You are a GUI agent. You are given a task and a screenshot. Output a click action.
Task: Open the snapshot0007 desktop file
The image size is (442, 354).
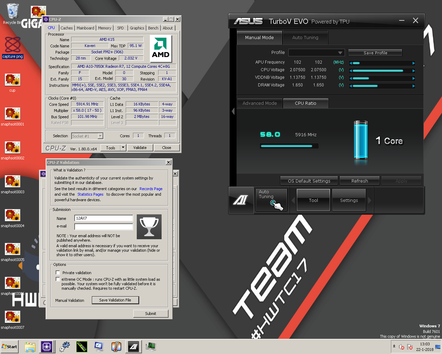click(x=12, y=320)
